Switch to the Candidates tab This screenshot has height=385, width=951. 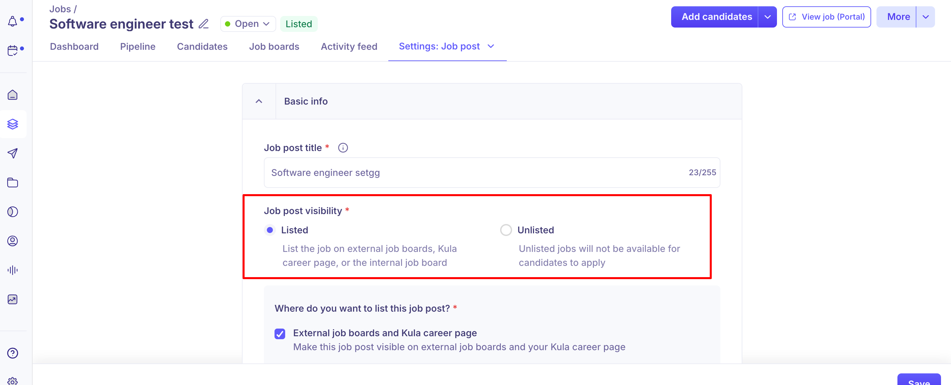(202, 46)
